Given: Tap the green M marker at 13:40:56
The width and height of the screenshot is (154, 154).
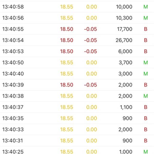Looking at the screenshot, I should tap(146, 18).
